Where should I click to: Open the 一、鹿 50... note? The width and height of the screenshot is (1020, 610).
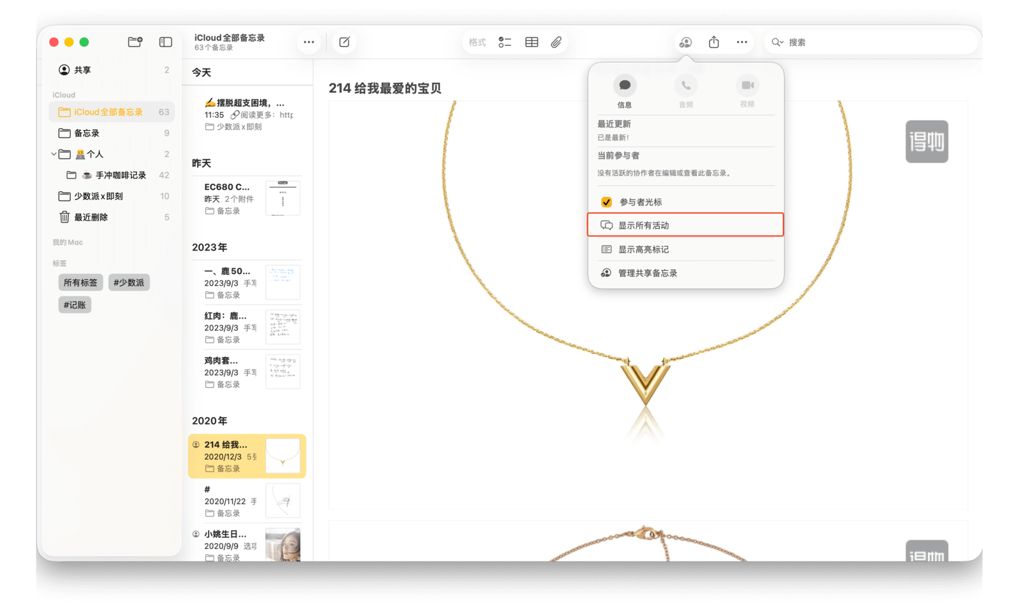click(247, 282)
